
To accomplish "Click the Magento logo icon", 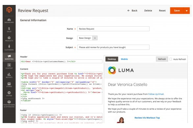I will (x=9, y=10).
